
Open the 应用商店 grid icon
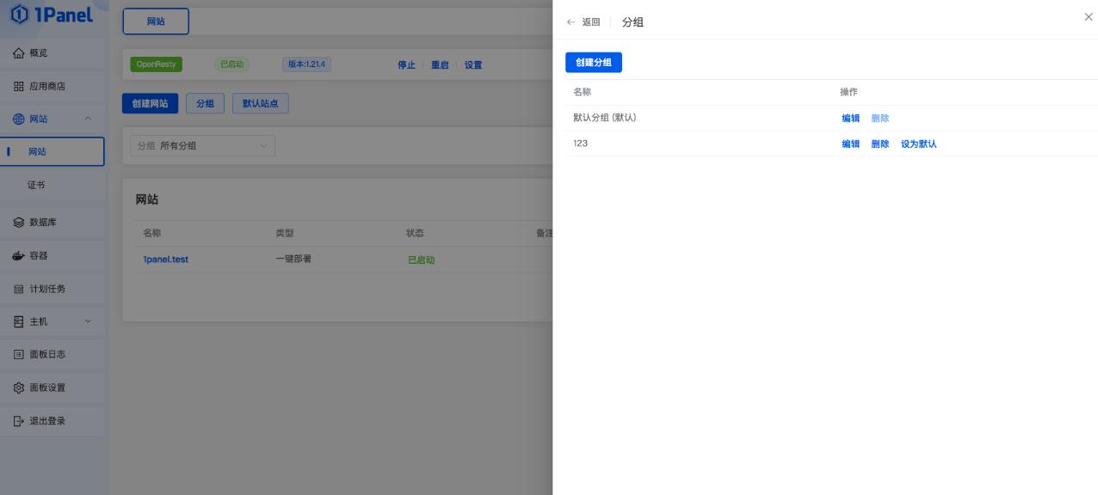click(19, 87)
